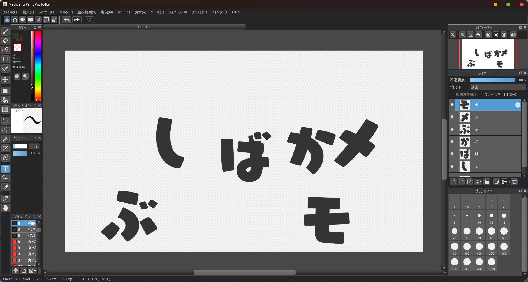
Task: Click the Undo arrow on the toolbar
Action: [66, 20]
